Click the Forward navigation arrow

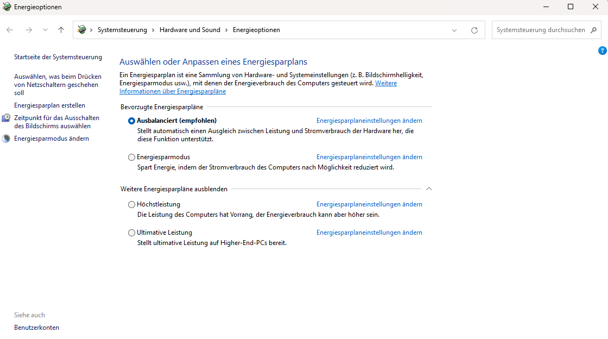click(x=29, y=30)
